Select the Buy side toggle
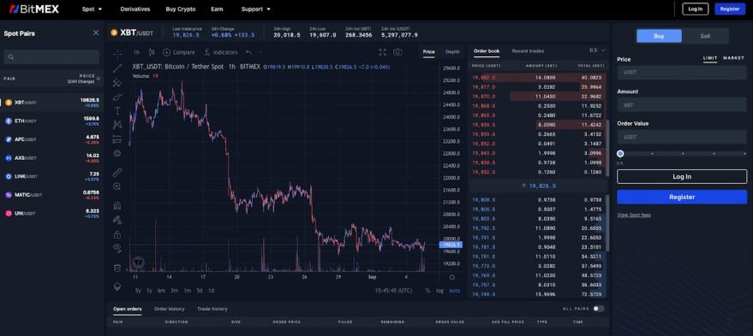753x336 pixels. pos(659,36)
